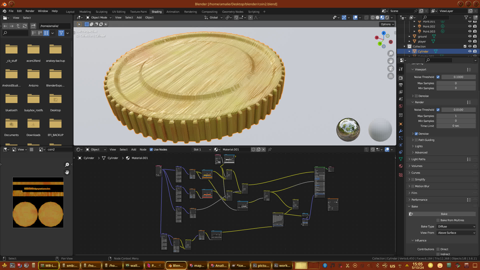Disable the Use Nodes checkbox
Image resolution: width=480 pixels, height=270 pixels.
click(x=151, y=149)
